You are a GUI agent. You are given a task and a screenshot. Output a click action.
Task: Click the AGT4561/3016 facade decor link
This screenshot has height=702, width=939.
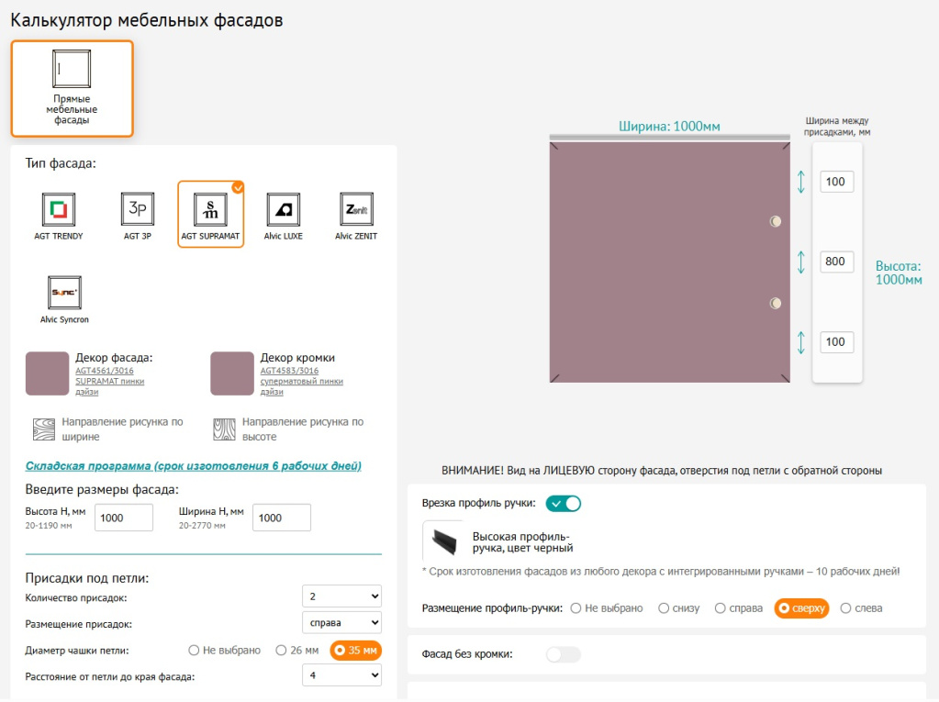click(104, 371)
